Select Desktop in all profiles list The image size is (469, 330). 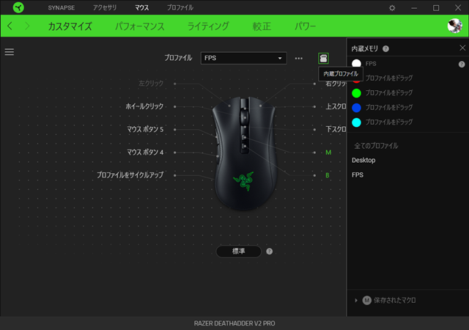pos(363,160)
